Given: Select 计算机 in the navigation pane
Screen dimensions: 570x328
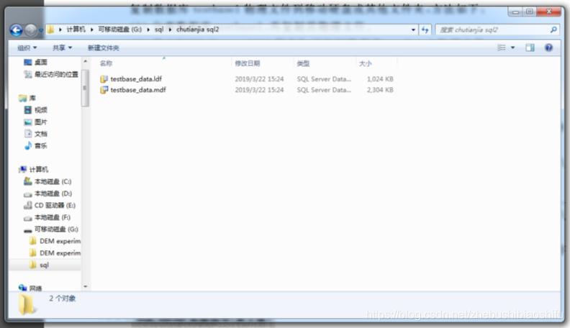Looking at the screenshot, I should [39, 169].
